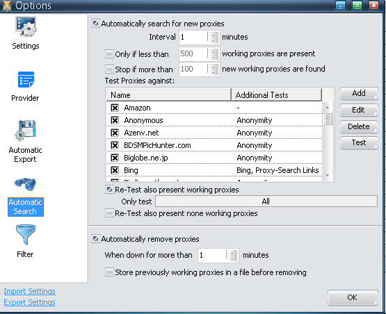Click the Test button
The width and height of the screenshot is (386, 314).
tap(359, 142)
